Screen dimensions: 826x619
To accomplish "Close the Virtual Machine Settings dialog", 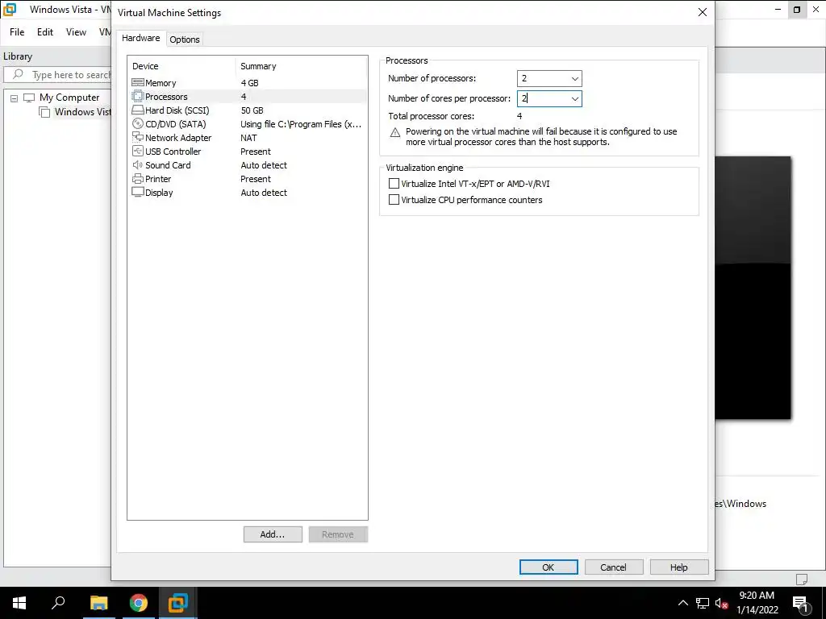I will point(703,12).
